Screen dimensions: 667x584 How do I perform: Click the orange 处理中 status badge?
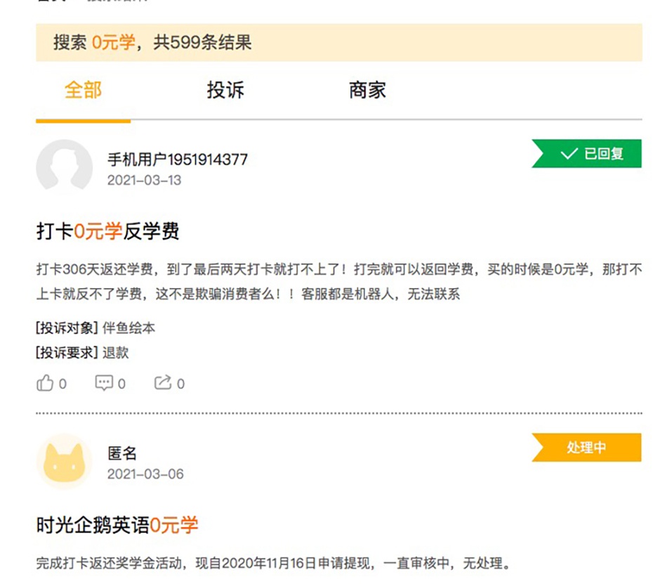click(588, 448)
